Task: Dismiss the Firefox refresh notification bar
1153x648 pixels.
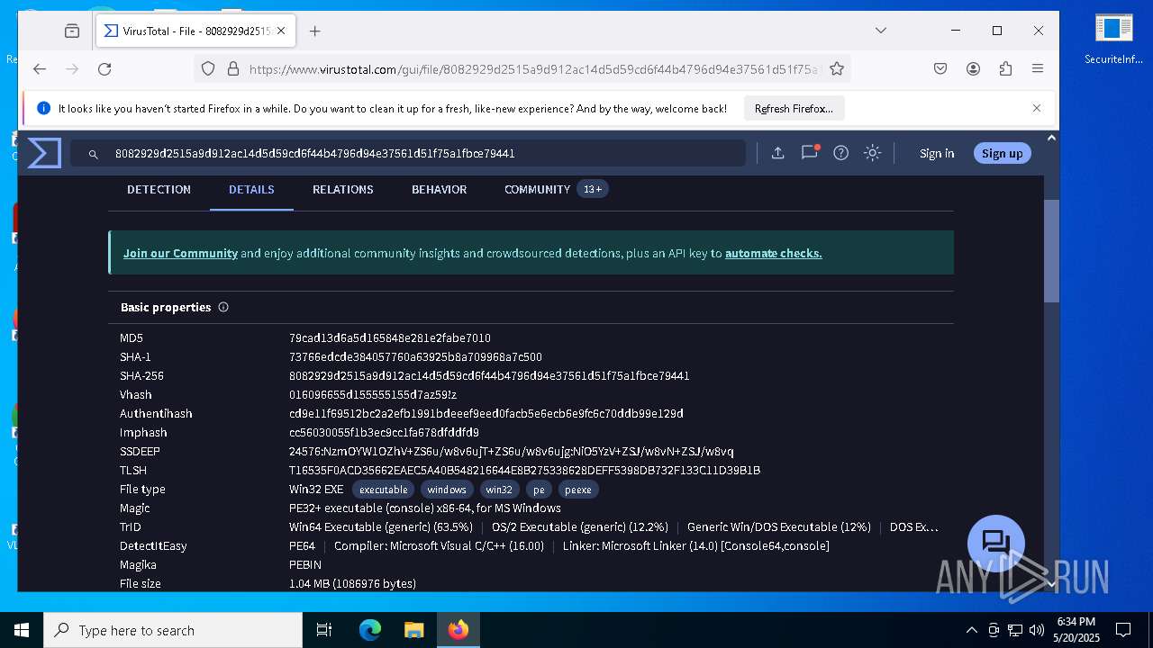Action: (x=1037, y=108)
